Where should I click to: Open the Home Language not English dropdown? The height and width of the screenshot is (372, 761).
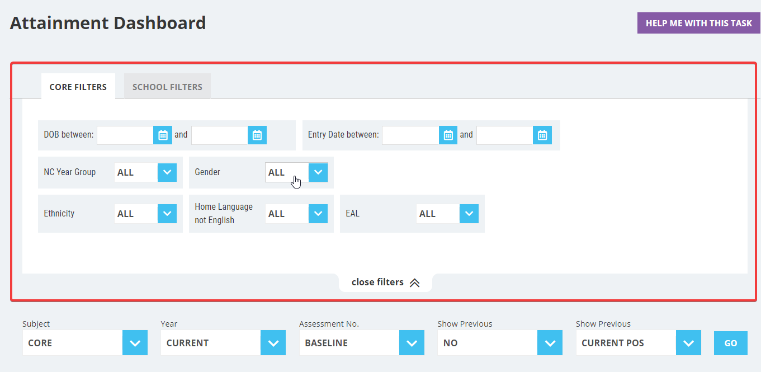(318, 213)
